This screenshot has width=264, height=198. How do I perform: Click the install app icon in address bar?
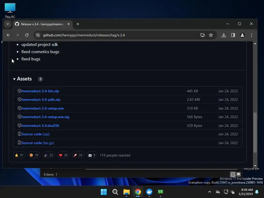pyautogui.click(x=203, y=35)
